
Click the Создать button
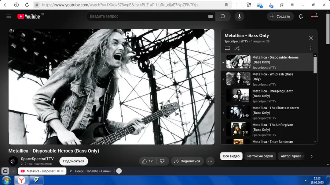point(280,16)
